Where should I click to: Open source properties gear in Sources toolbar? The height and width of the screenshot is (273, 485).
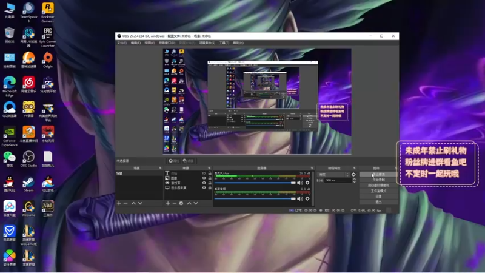(x=181, y=203)
